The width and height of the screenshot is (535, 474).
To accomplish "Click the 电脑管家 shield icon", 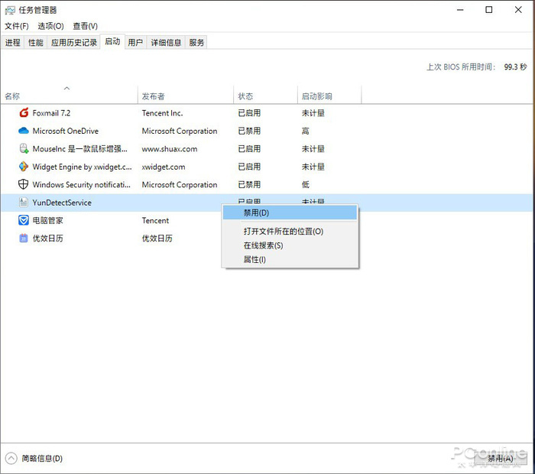I will tap(23, 220).
